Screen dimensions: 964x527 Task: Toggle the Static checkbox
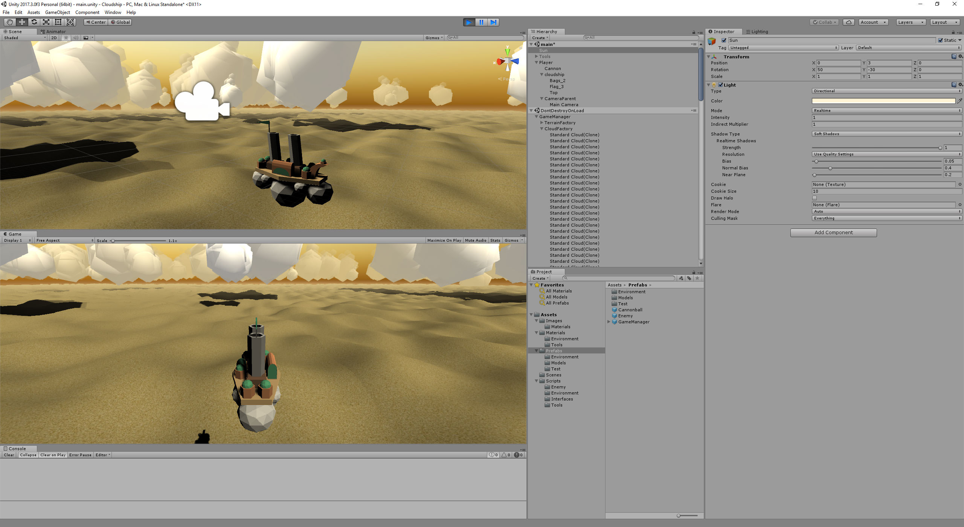click(940, 40)
